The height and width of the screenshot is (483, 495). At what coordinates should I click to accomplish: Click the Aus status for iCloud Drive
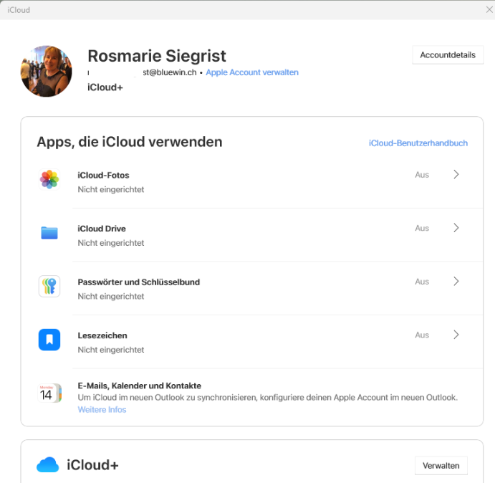pyautogui.click(x=422, y=228)
